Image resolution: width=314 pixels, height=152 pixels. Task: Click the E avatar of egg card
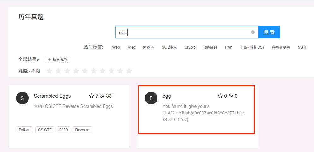151,98
